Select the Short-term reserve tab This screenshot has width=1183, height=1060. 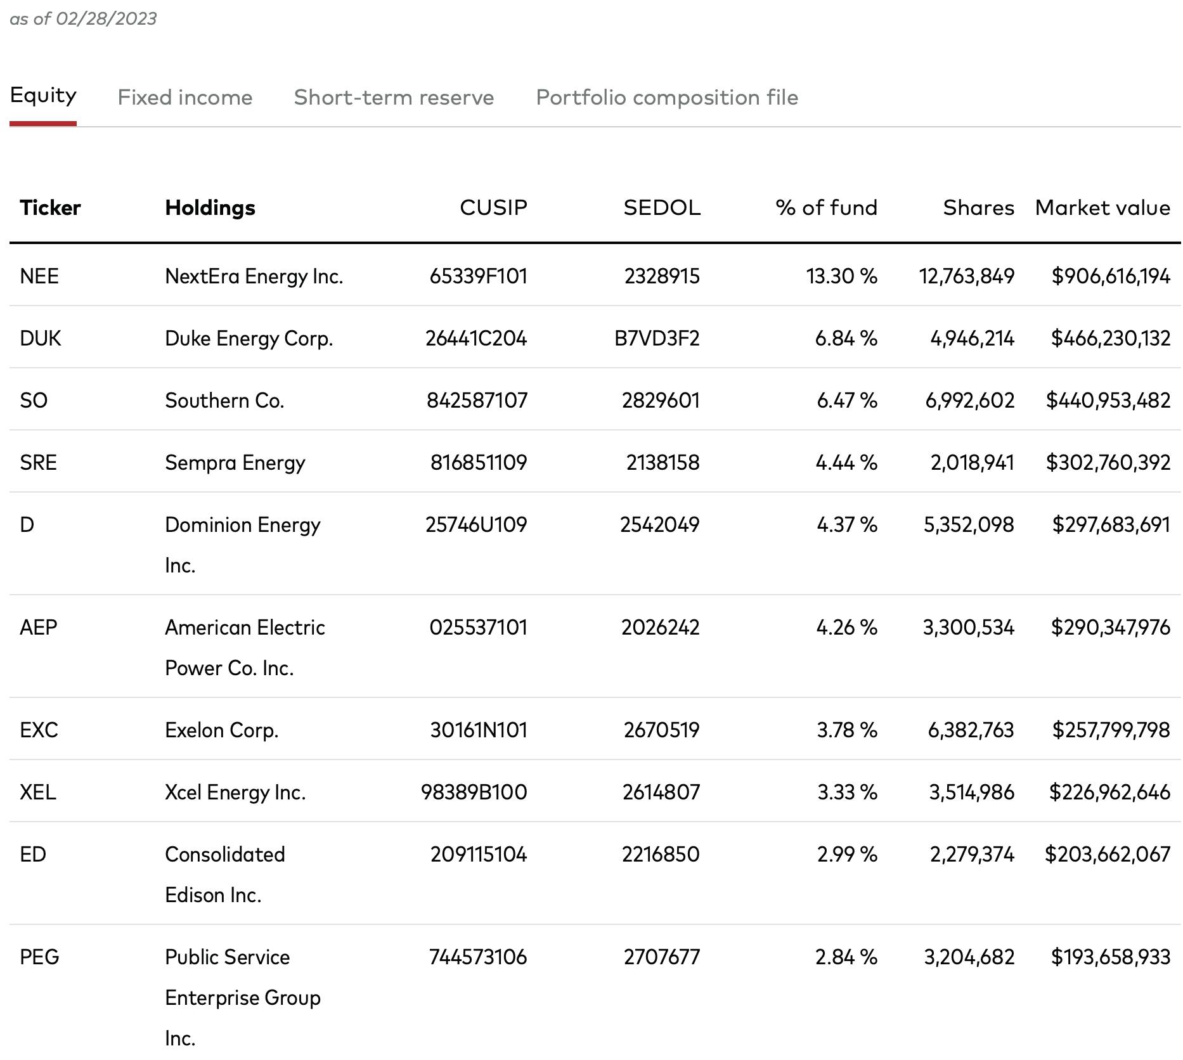click(394, 97)
